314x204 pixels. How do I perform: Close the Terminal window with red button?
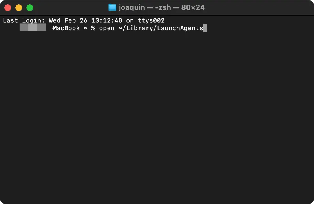point(8,8)
